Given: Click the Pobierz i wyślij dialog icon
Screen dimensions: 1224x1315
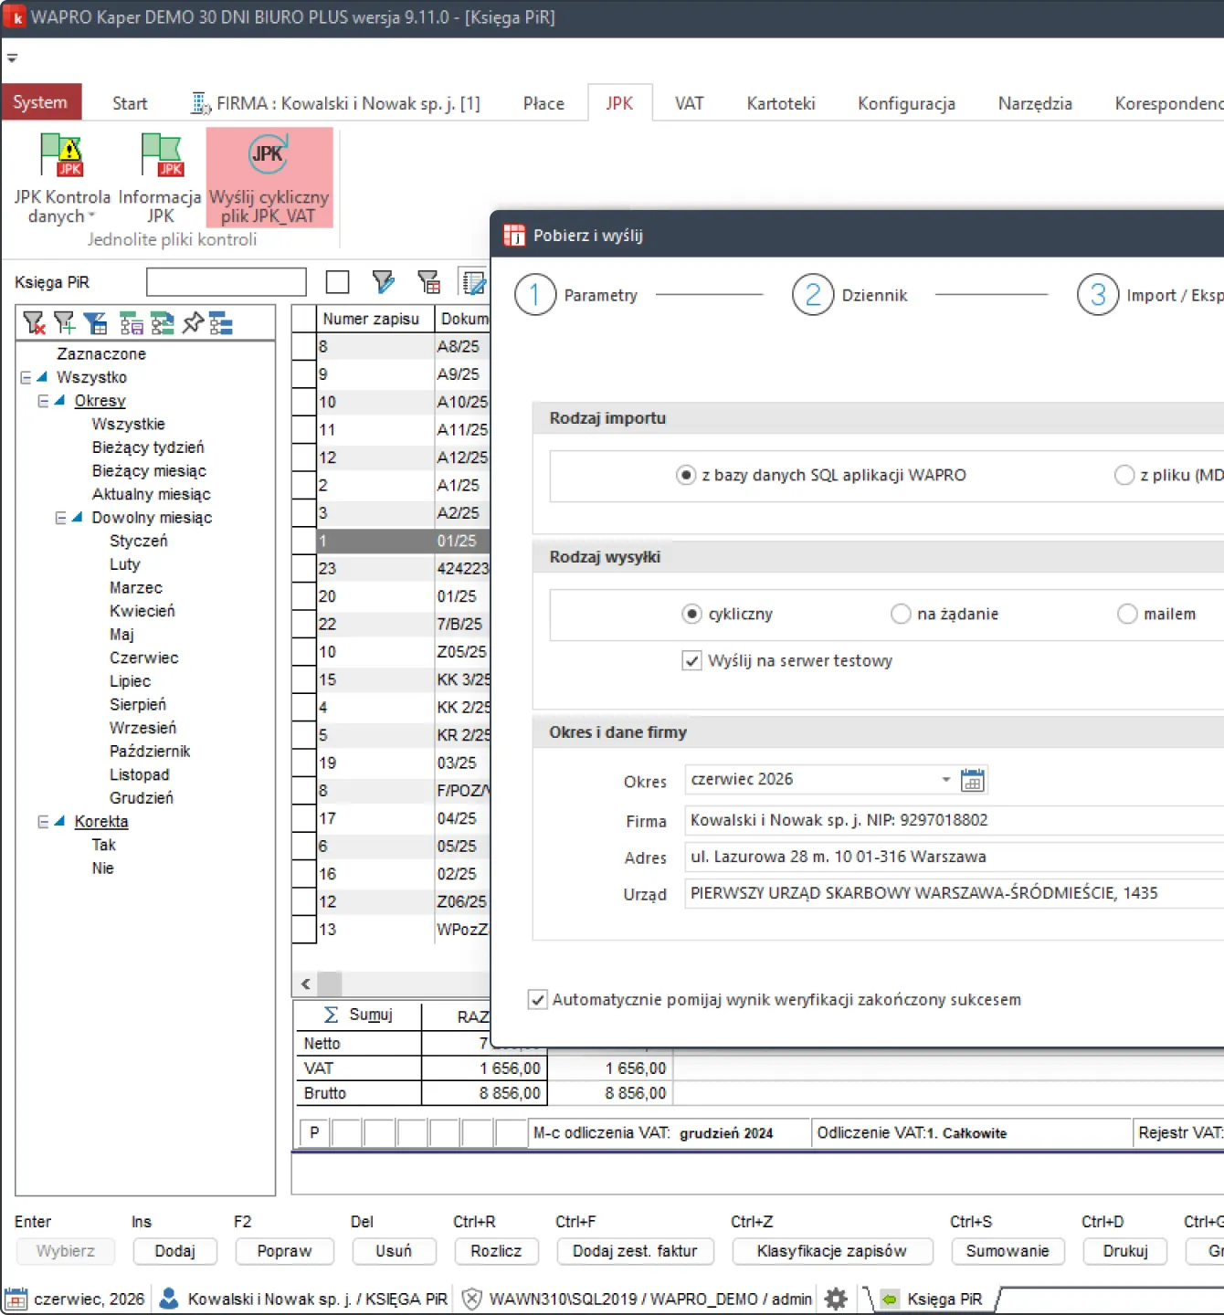Looking at the screenshot, I should 514,236.
